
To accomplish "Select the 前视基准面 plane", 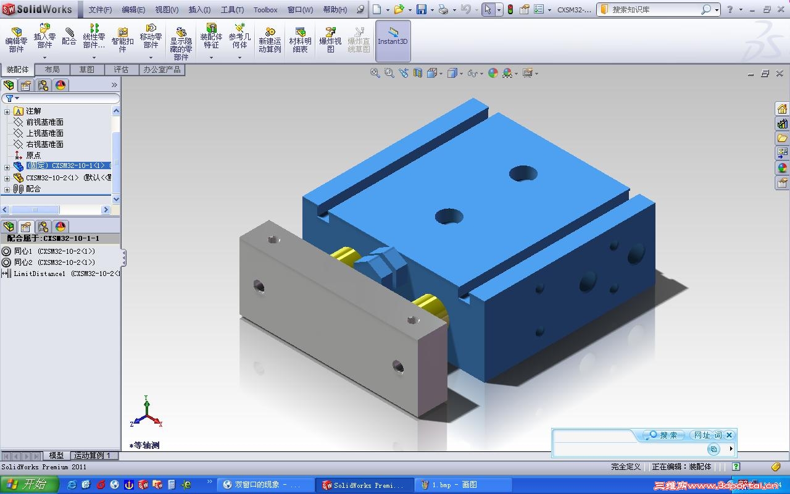I will point(44,122).
